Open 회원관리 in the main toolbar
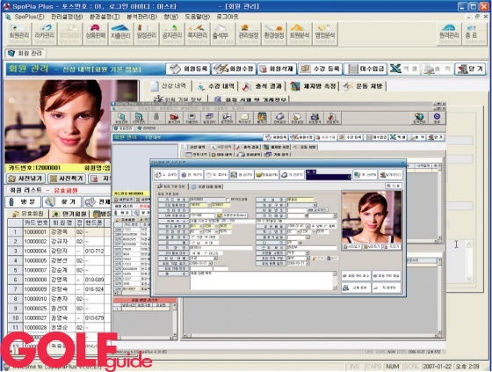492x372 pixels. coord(18,33)
